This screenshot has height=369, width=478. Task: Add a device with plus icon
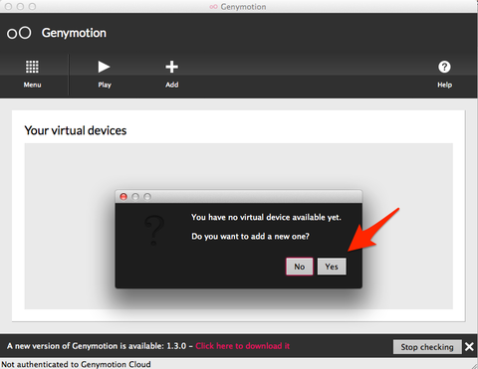point(172,67)
